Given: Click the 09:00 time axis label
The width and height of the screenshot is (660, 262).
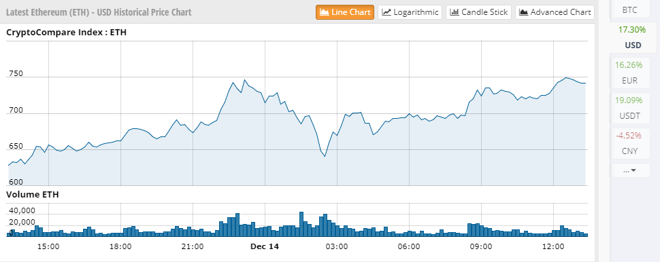Looking at the screenshot, I should point(481,247).
